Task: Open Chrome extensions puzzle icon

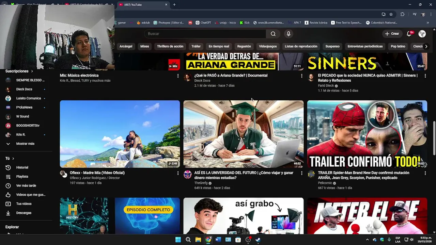Action: 403,14
